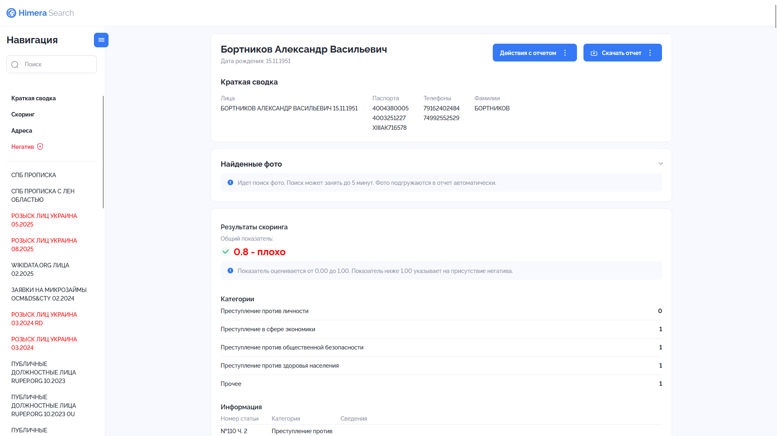Go to the Скоринг navigation item
Screen dimensions: 777x436
click(x=23, y=114)
